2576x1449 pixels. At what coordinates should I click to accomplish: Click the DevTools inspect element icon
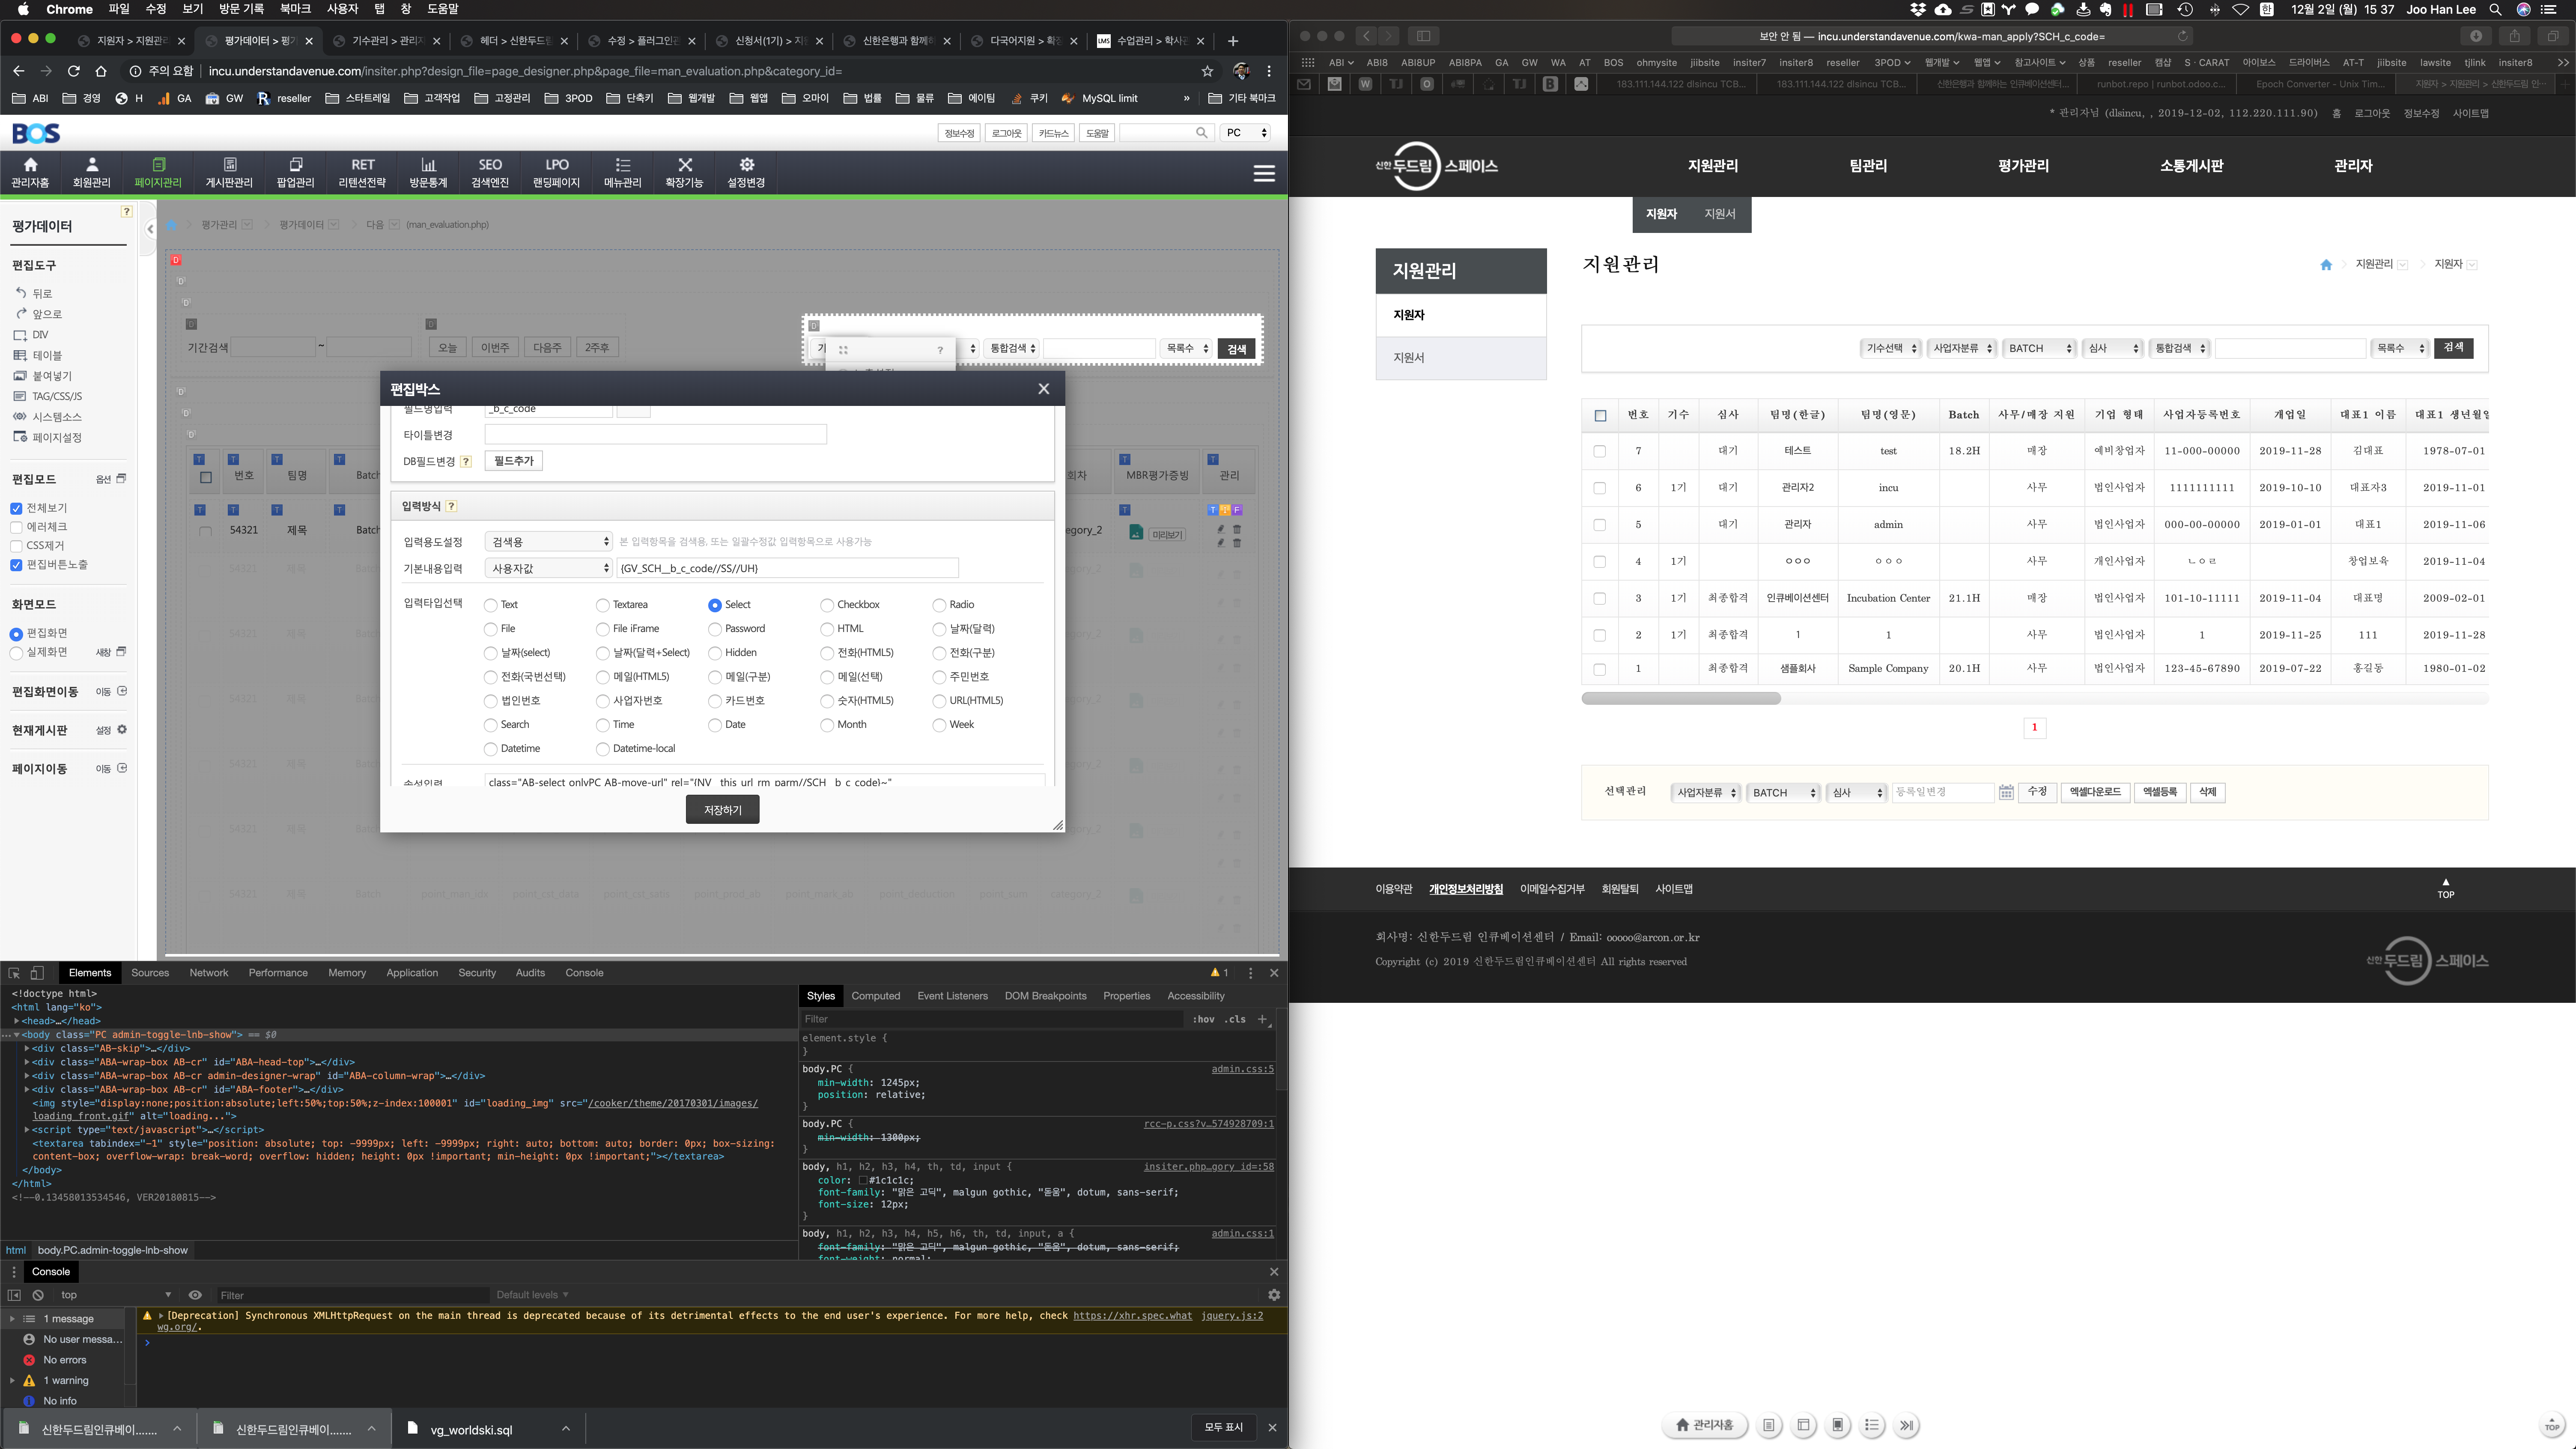tap(14, 973)
